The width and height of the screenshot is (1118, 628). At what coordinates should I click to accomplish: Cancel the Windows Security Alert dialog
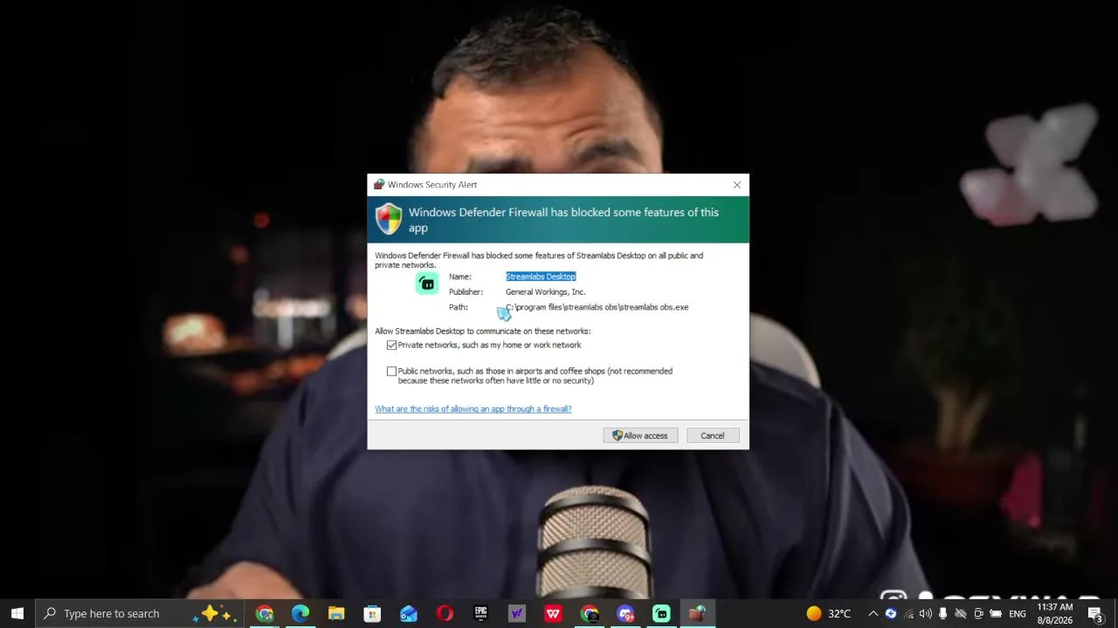(712, 435)
